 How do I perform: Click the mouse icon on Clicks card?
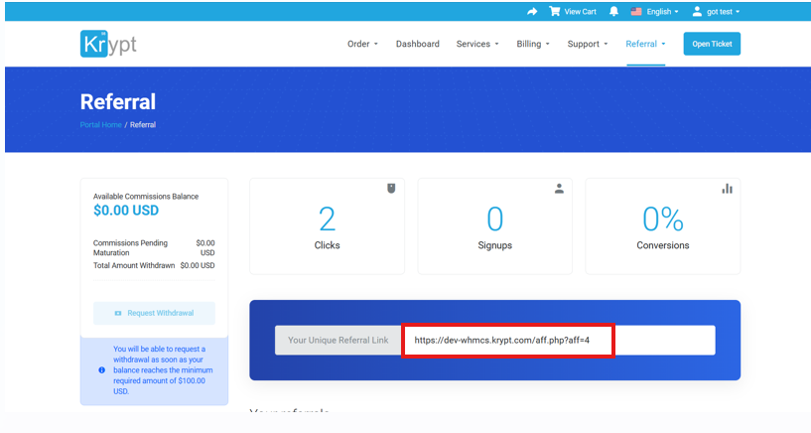tap(391, 188)
